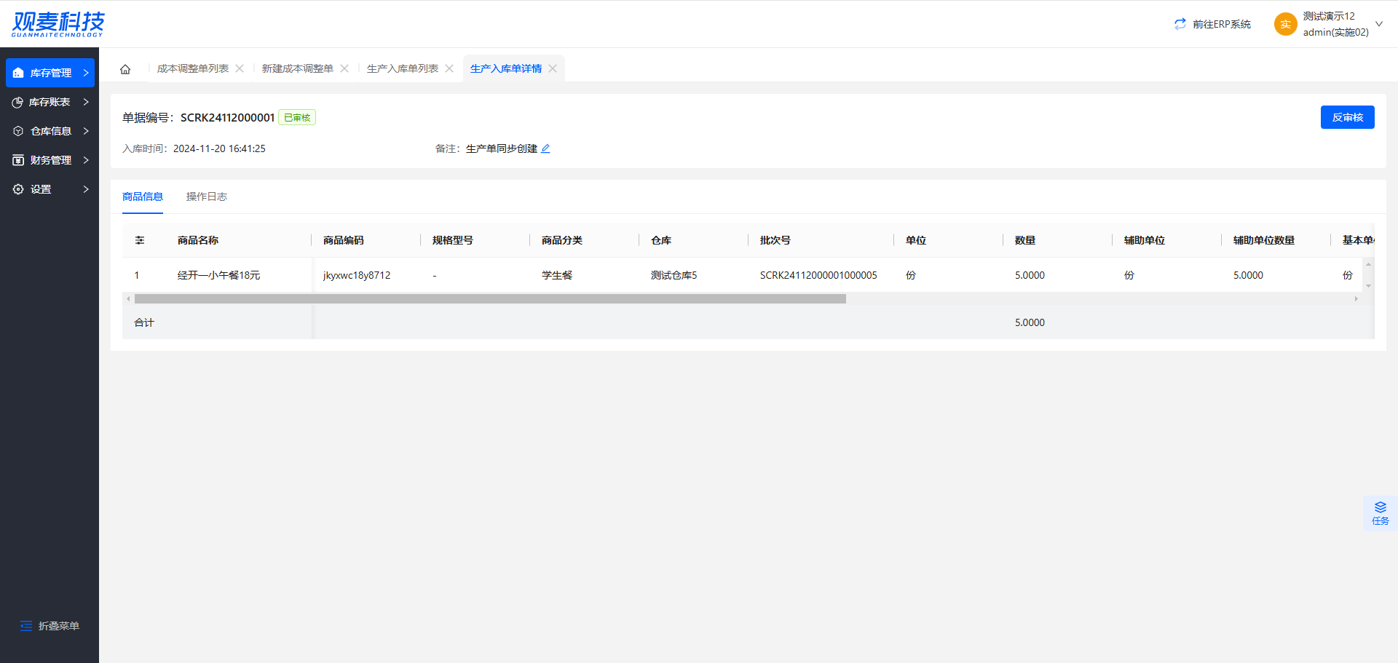Click the 已审核 status tag
The image size is (1398, 663).
(x=297, y=117)
